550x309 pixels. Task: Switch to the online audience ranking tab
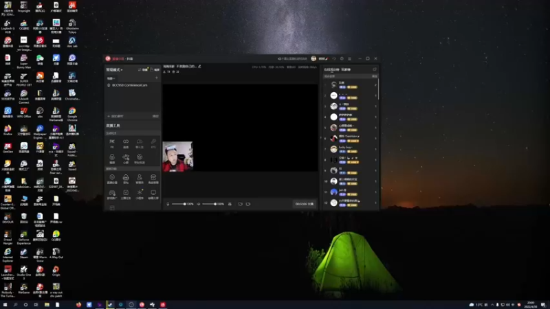click(x=331, y=69)
